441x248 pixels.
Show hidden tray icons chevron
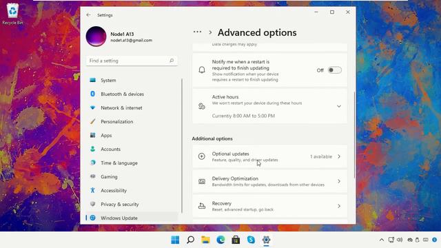pyautogui.click(x=382, y=240)
